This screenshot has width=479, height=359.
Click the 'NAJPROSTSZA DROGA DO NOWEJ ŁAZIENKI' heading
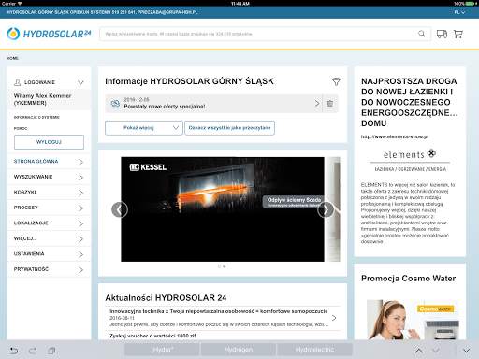pyautogui.click(x=409, y=102)
